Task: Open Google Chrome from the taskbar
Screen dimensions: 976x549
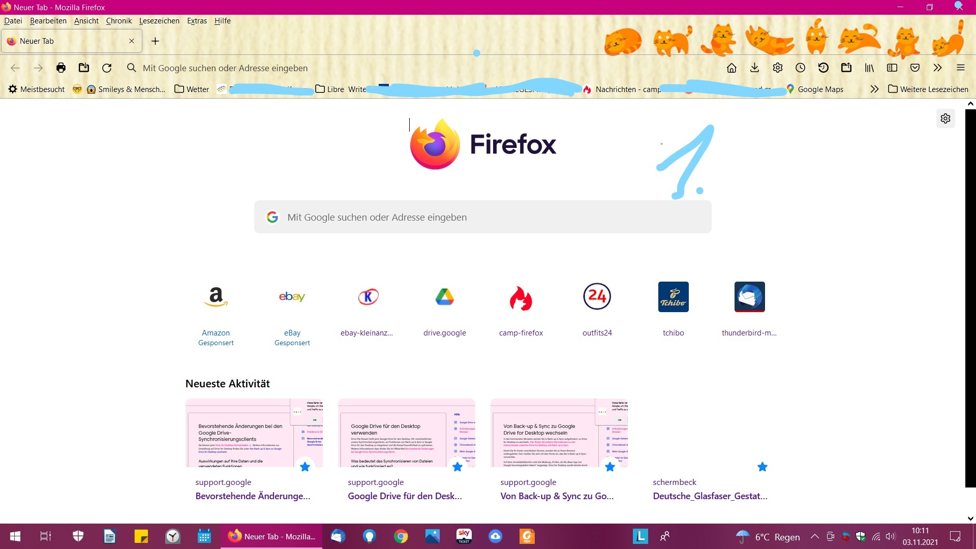Action: (x=401, y=536)
